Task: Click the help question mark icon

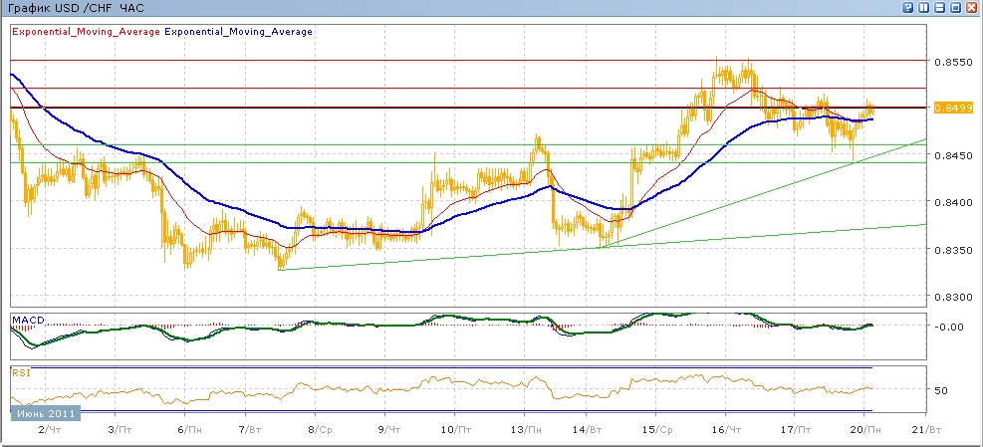Action: [908, 7]
